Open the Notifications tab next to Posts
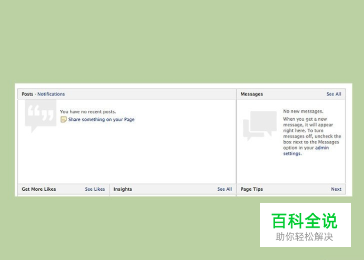The image size is (364, 260). [x=51, y=94]
